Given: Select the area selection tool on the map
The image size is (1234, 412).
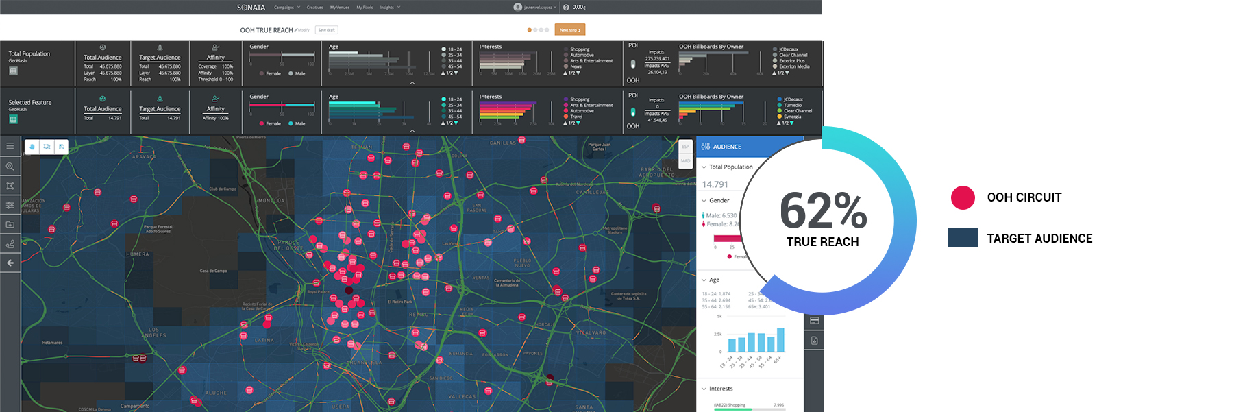Looking at the screenshot, I should tap(47, 147).
